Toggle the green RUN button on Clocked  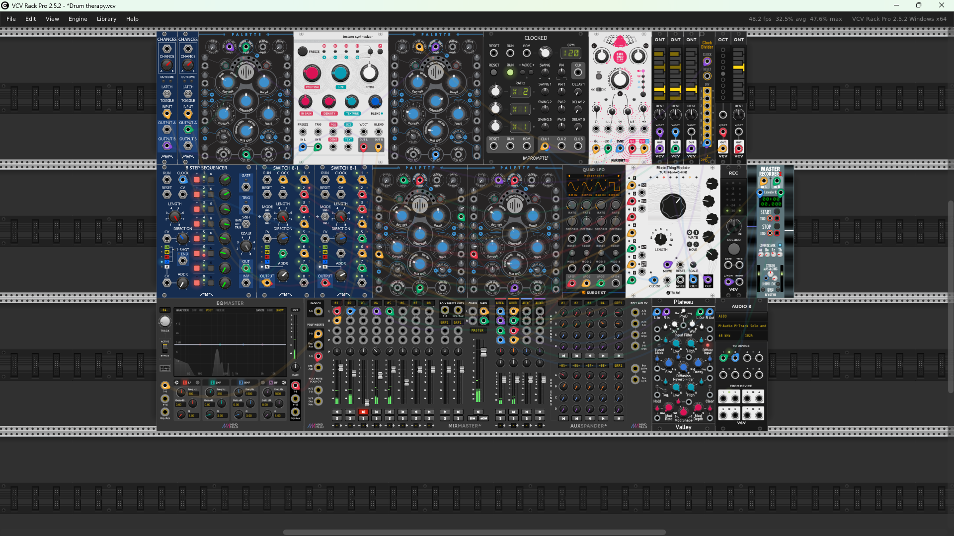click(x=510, y=72)
